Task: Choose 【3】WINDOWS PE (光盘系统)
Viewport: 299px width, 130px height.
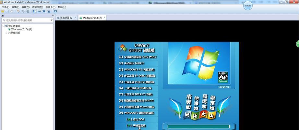Action: pyautogui.click(x=137, y=70)
